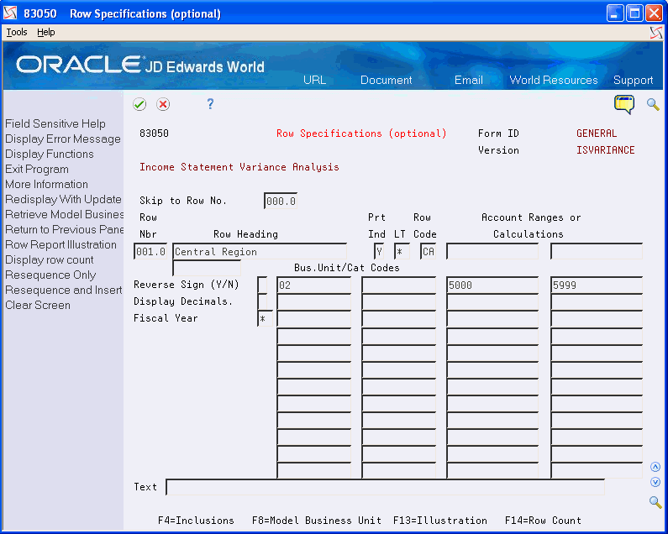Viewport: 668px width, 534px height.
Task: Choose Exit Program
Action: [37, 170]
